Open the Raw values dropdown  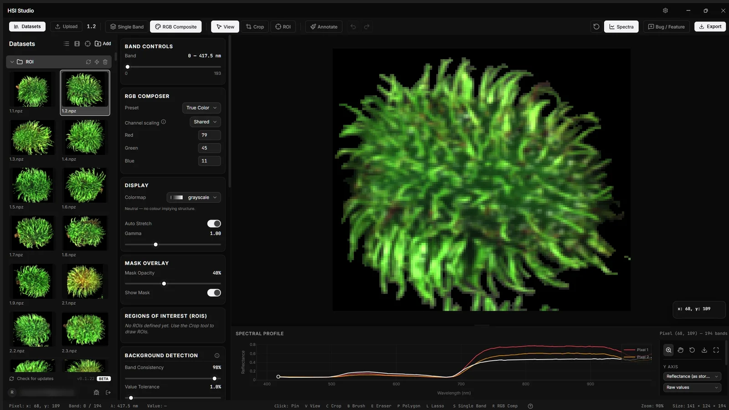pos(692,388)
